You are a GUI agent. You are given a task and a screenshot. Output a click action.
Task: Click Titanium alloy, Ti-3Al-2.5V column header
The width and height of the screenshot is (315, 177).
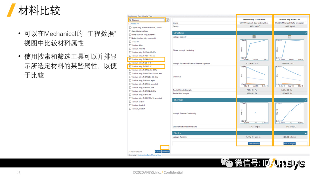(x=290, y=20)
